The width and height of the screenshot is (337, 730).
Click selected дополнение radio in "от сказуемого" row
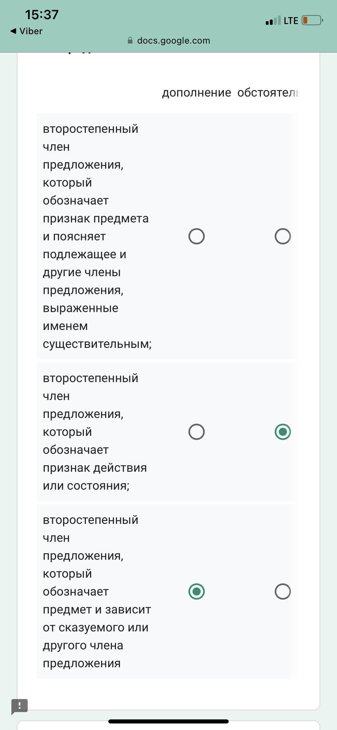click(197, 591)
